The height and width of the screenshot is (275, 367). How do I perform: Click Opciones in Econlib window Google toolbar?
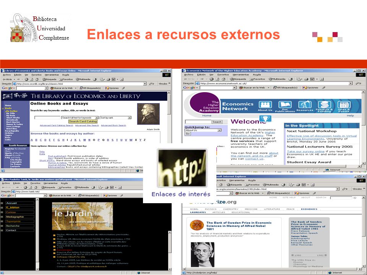[112, 88]
